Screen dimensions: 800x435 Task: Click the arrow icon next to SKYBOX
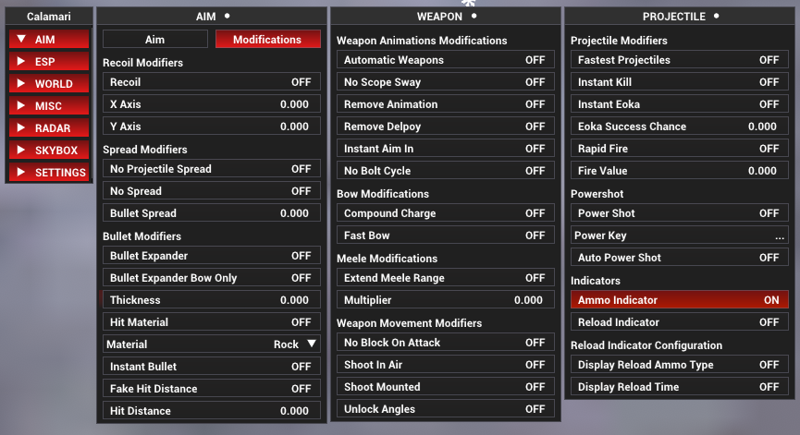tap(21, 151)
